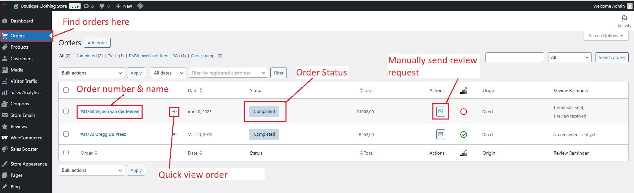Open Products in the sidebar menu

(20, 47)
